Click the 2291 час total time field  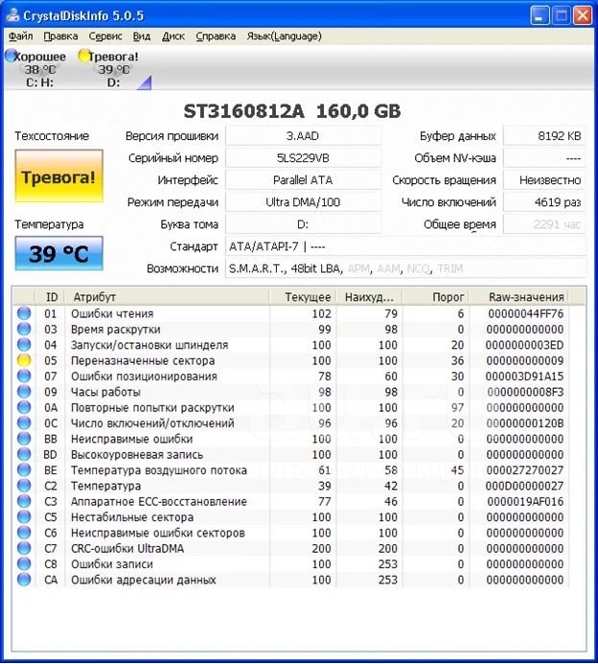544,224
